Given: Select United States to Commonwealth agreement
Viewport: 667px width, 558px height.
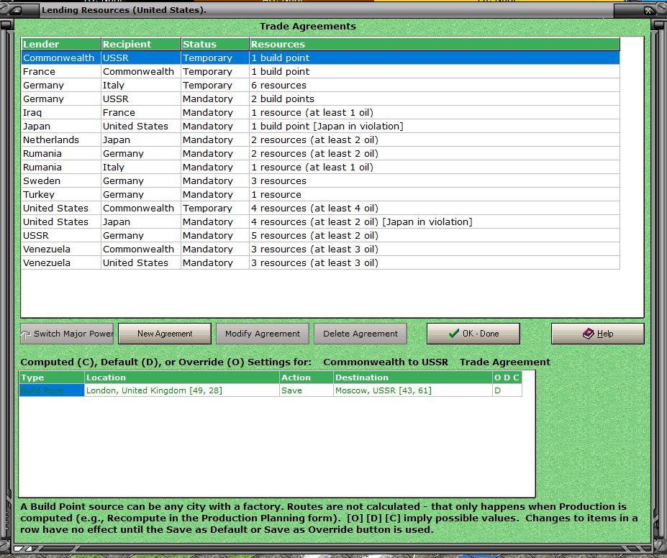Looking at the screenshot, I should click(321, 209).
